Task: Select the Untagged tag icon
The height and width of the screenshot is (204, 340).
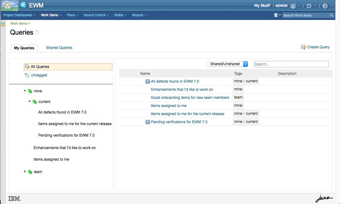Action: point(27,75)
